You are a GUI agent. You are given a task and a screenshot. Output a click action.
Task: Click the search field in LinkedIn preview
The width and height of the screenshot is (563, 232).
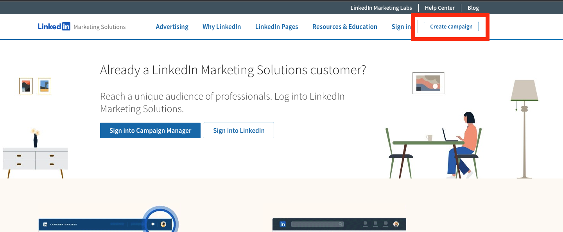(x=317, y=224)
